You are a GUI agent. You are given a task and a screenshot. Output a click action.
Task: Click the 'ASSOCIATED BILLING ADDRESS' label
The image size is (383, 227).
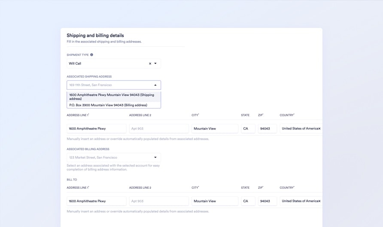(x=88, y=149)
